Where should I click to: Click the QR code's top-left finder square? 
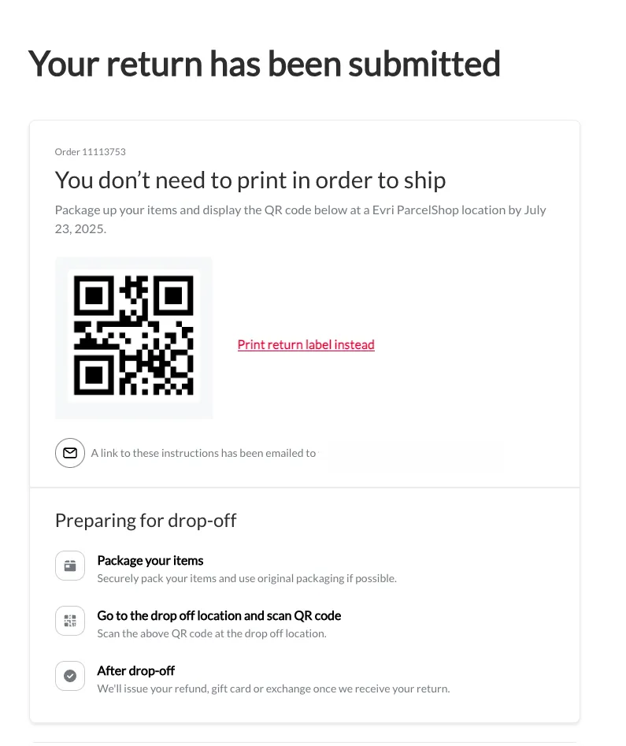click(94, 295)
